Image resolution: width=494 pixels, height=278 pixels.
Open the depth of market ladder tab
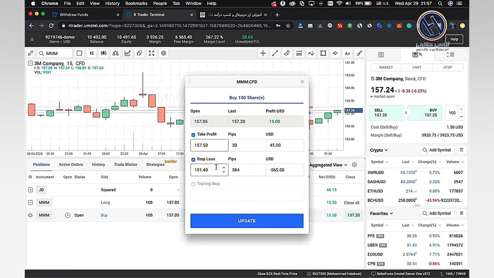pos(450,55)
